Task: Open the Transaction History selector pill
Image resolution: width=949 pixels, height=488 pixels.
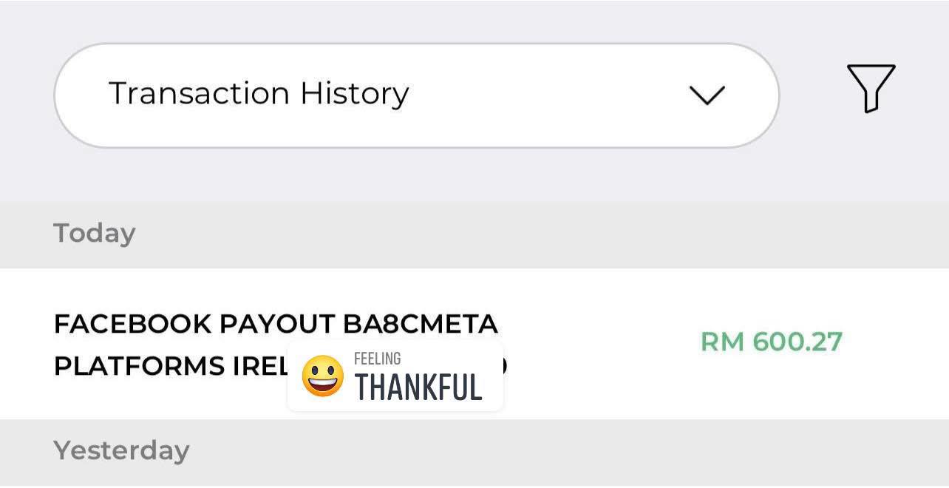Action: pos(417,95)
